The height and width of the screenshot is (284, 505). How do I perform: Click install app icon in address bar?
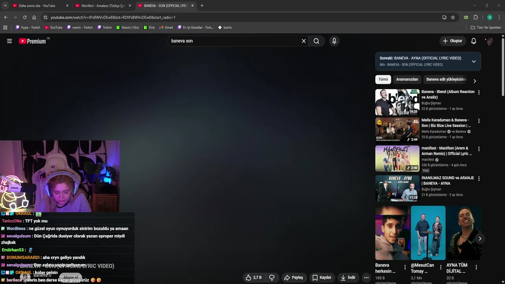(x=444, y=17)
